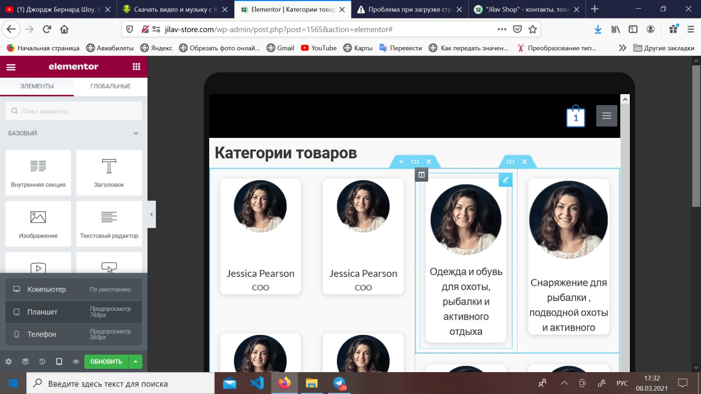Choose Планшет responsive mode
701x394 pixels.
click(73, 312)
